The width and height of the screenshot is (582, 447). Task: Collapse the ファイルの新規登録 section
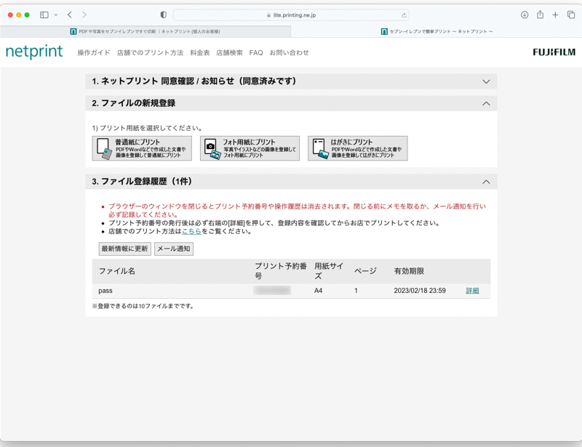(487, 102)
